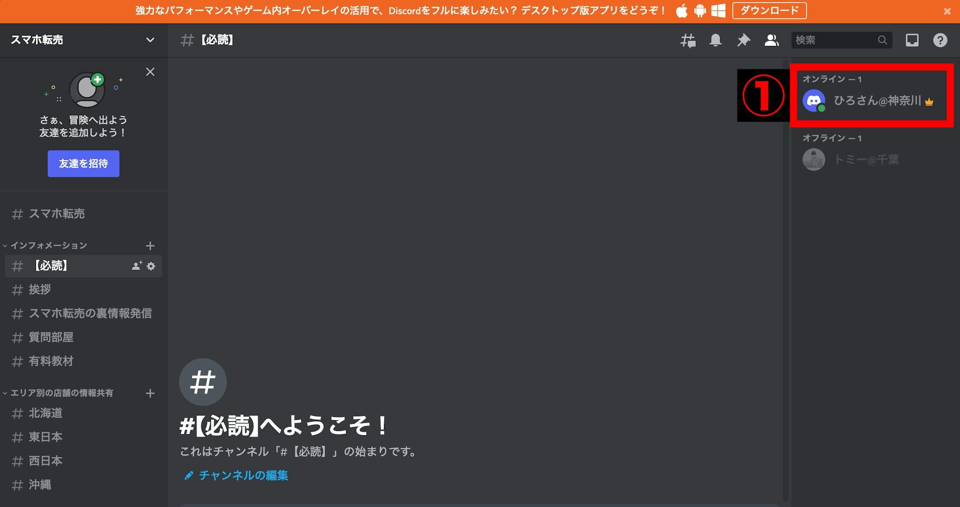Open the Threads icon in channel header
This screenshot has height=507, width=960.
688,40
